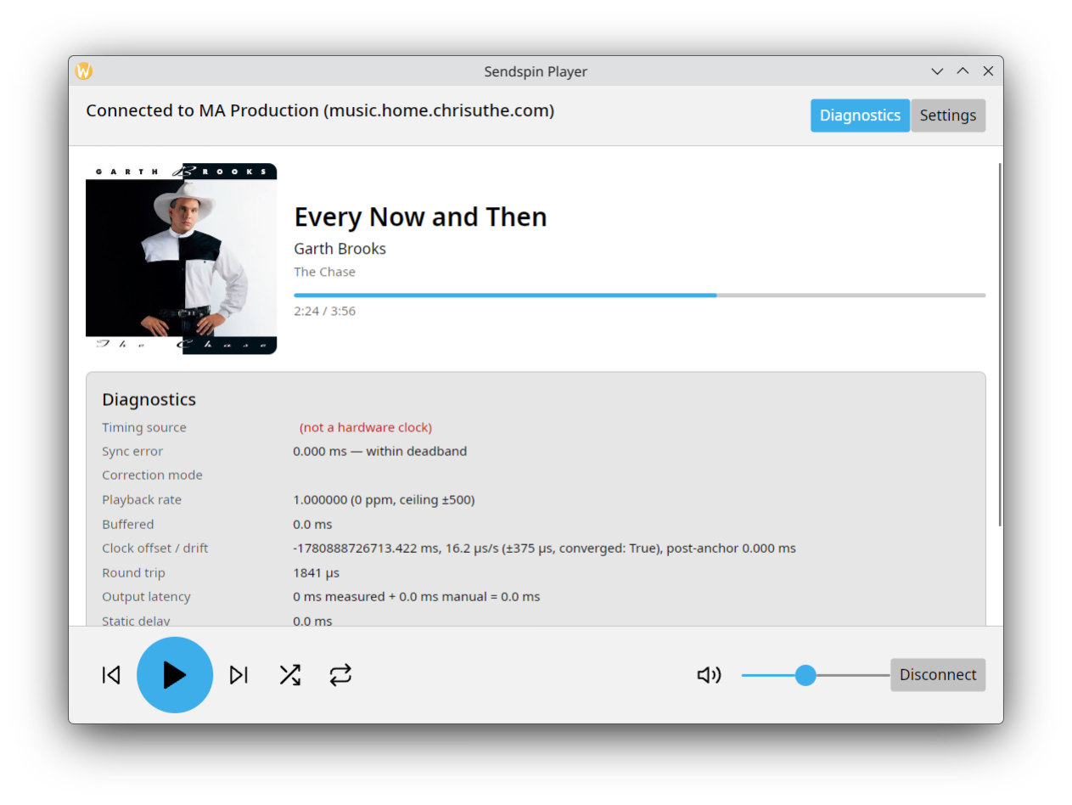The width and height of the screenshot is (1072, 805).
Task: Click the volume slider handle
Action: 805,675
